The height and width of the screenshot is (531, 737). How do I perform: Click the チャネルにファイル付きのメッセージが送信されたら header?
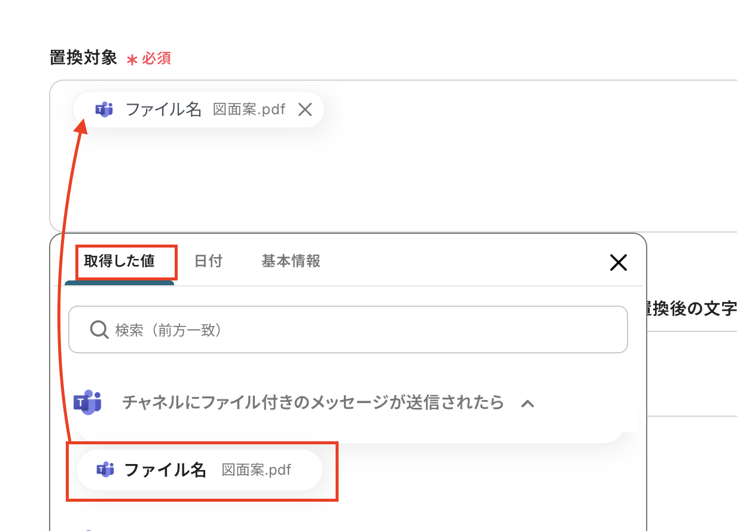click(x=313, y=402)
